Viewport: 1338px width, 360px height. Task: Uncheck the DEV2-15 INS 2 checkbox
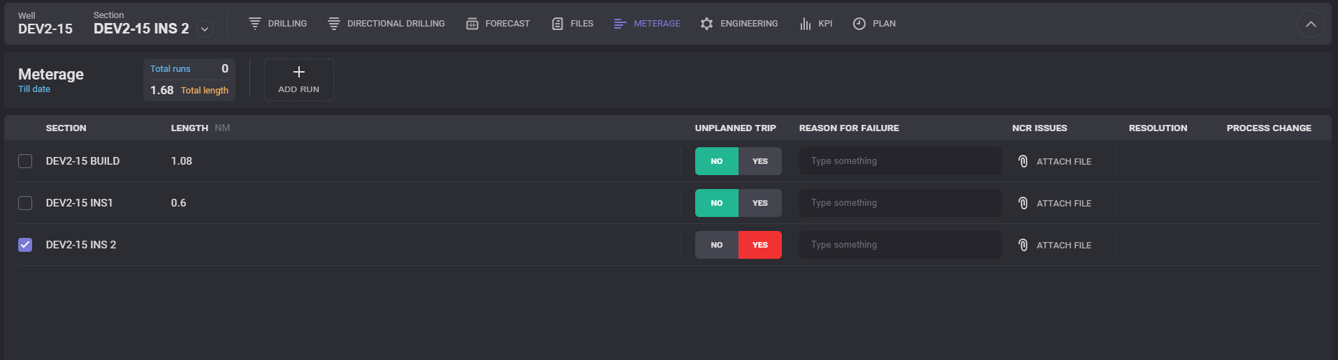tap(25, 245)
